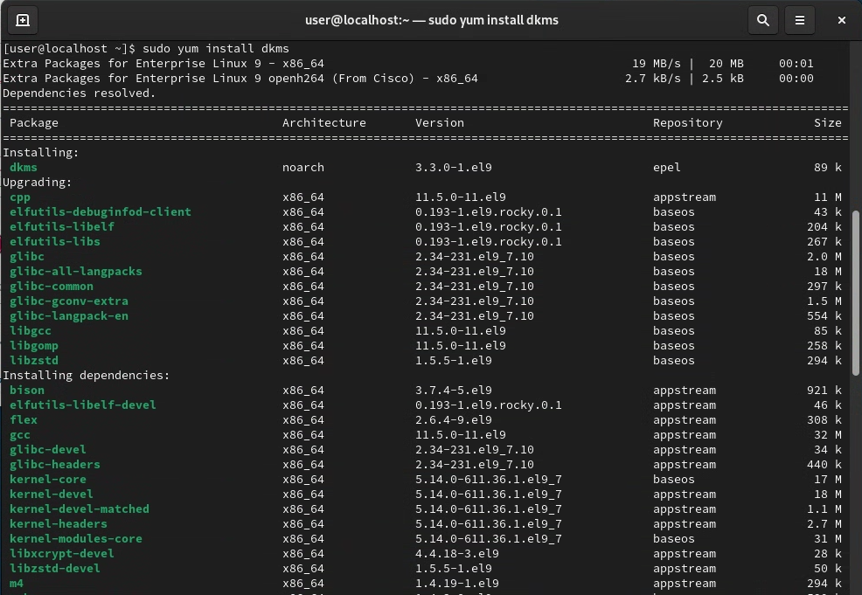Click flex dependency name
The width and height of the screenshot is (862, 595).
click(x=23, y=419)
